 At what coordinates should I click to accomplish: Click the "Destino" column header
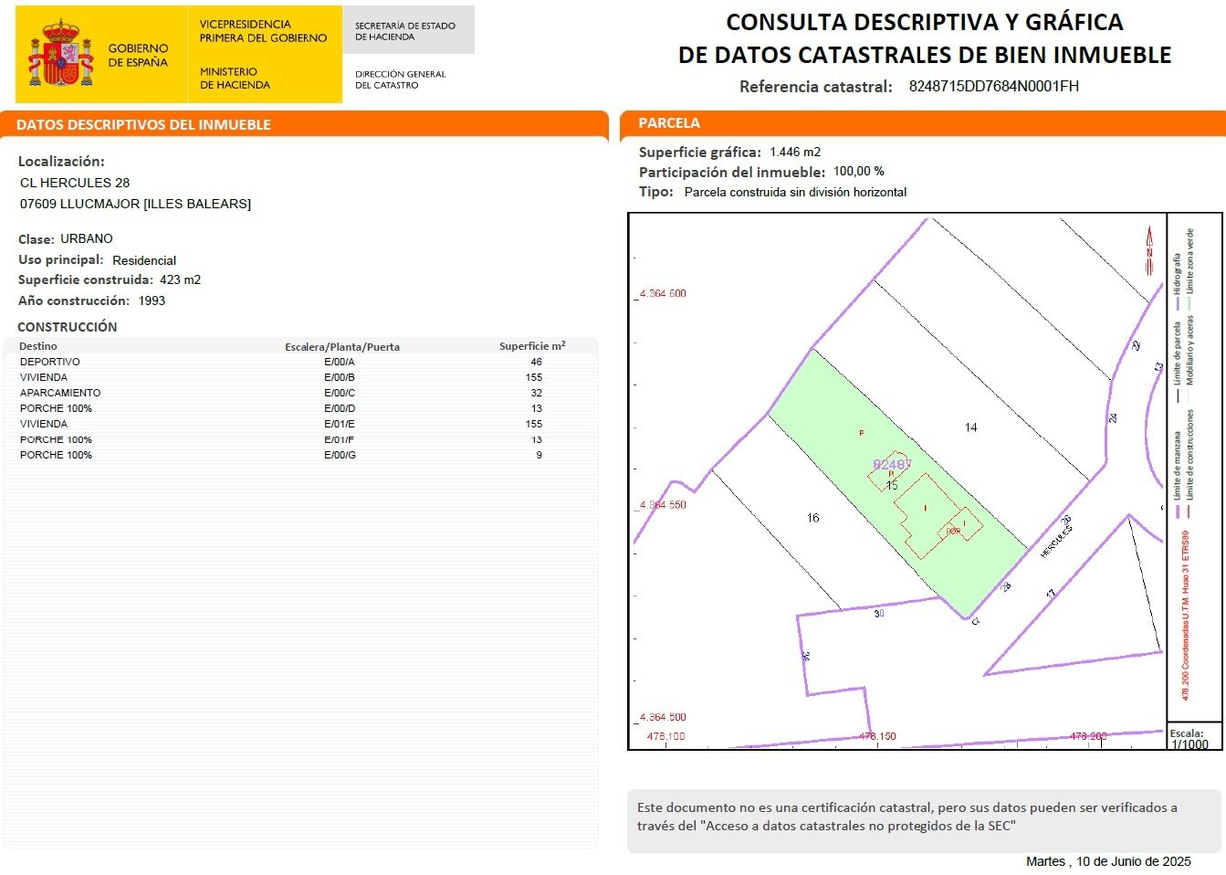[x=38, y=346]
